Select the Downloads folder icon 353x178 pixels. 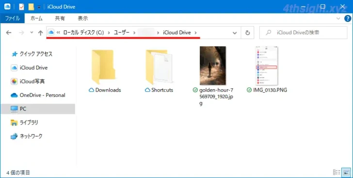coord(103,67)
